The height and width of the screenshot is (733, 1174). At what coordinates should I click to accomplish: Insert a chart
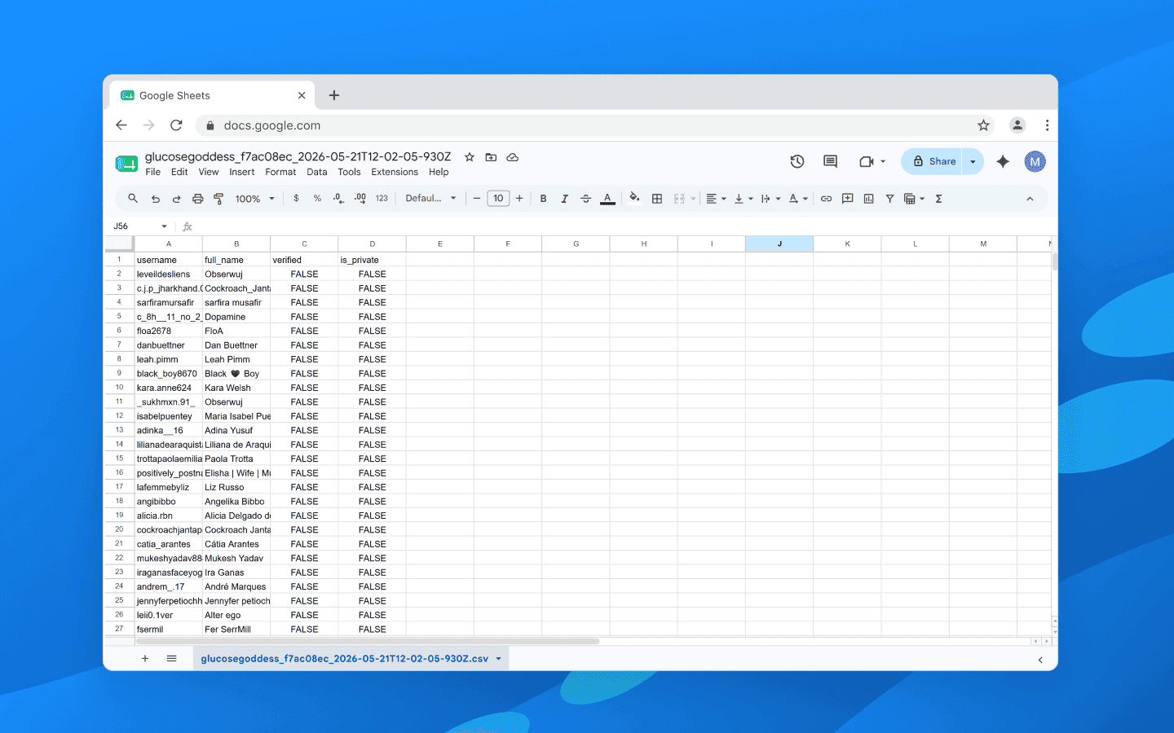(868, 199)
